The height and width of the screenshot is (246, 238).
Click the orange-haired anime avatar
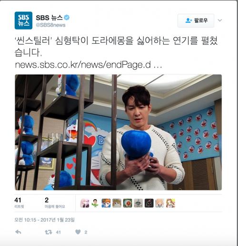pyautogui.click(x=106, y=203)
